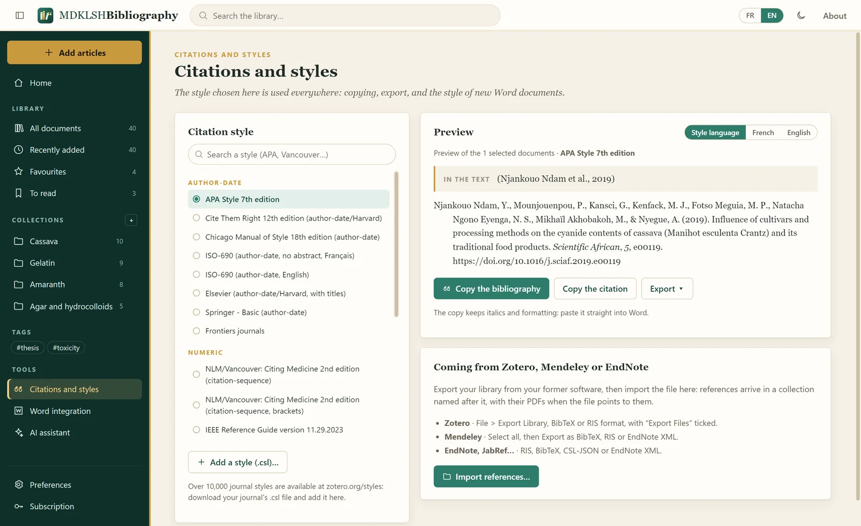861x526 pixels.
Task: Open Favourites star entry
Action: click(74, 172)
